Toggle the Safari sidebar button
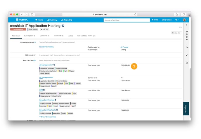The height and width of the screenshot is (139, 201). pos(32,14)
